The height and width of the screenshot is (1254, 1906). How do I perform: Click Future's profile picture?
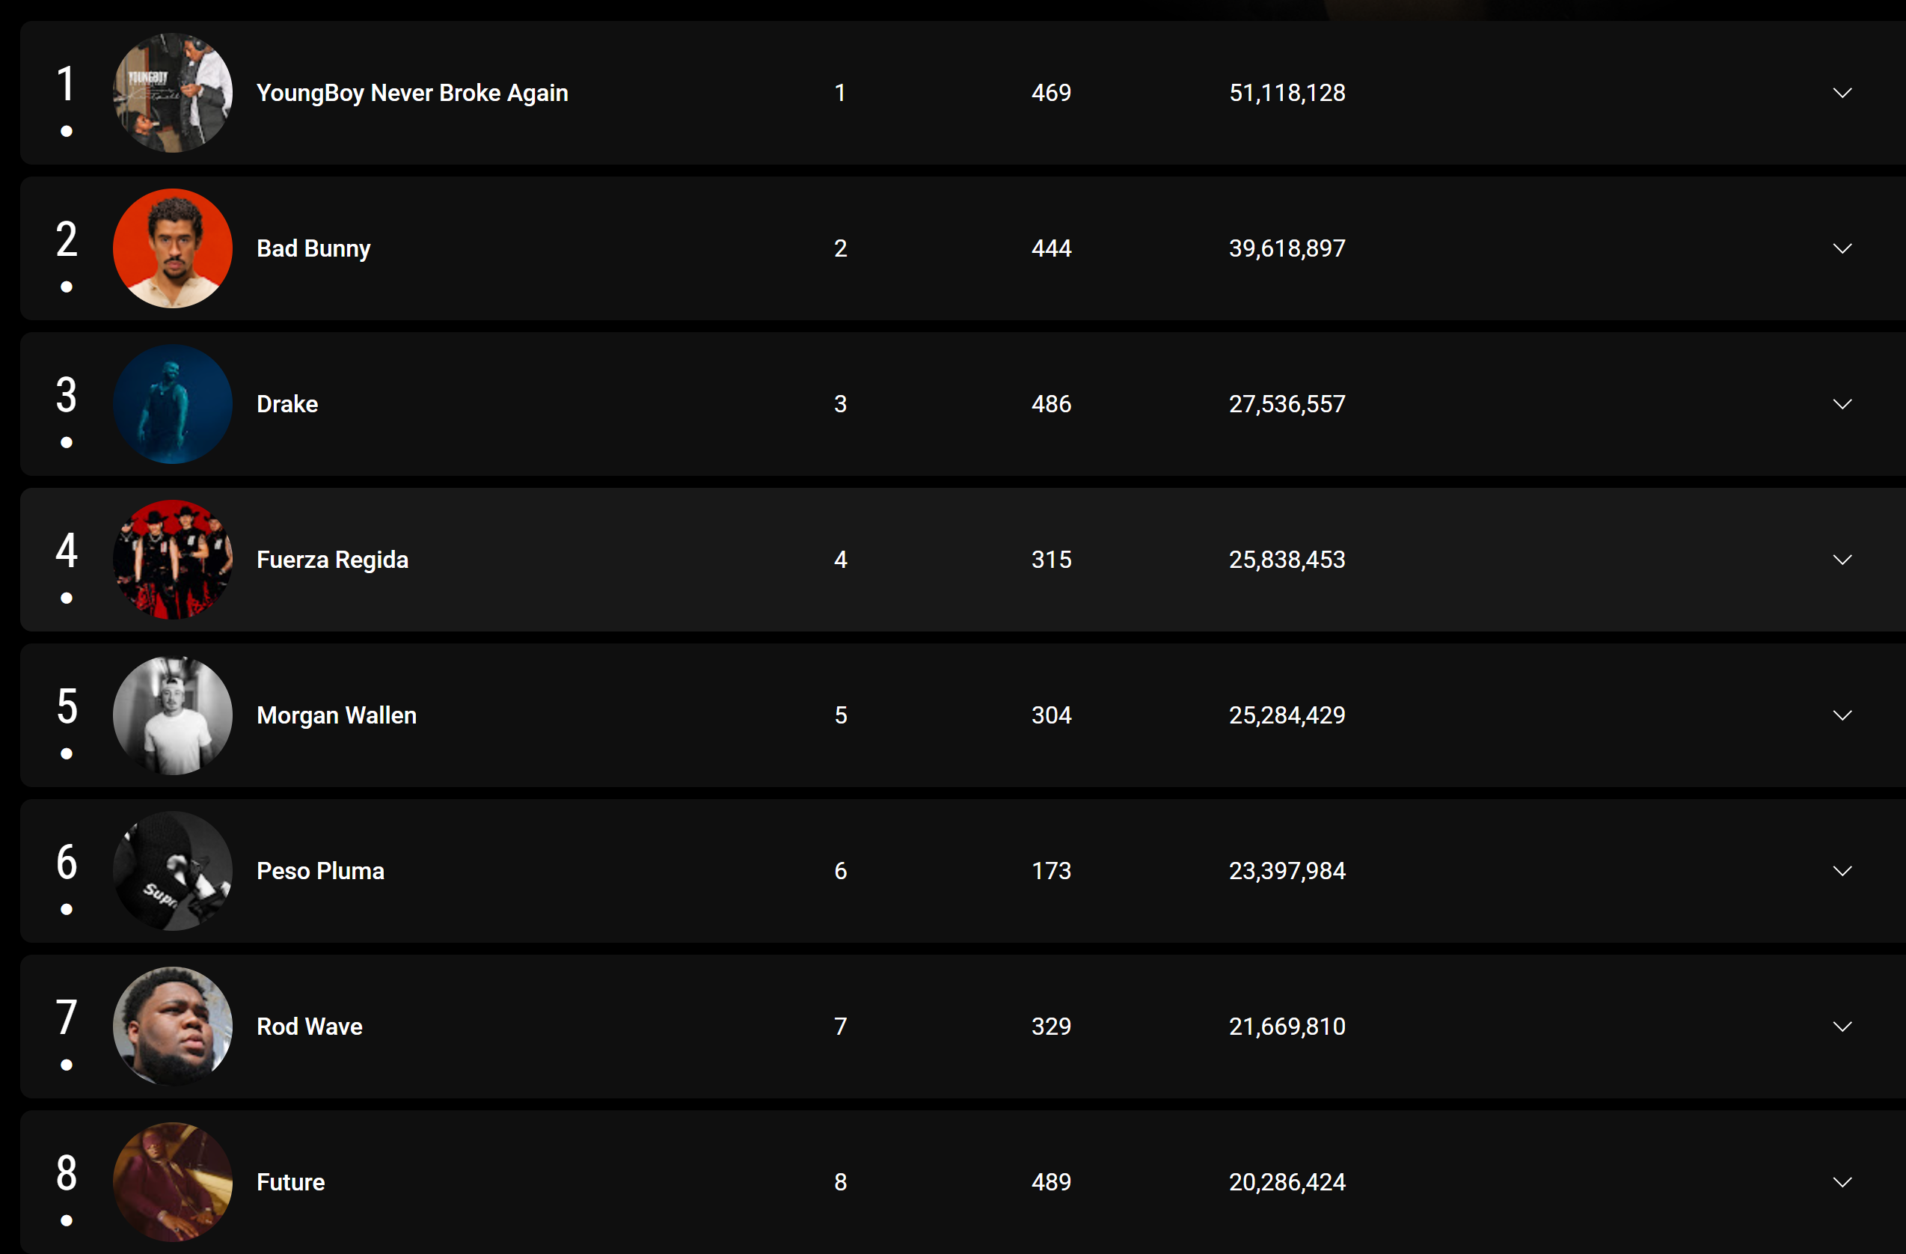pyautogui.click(x=172, y=1182)
